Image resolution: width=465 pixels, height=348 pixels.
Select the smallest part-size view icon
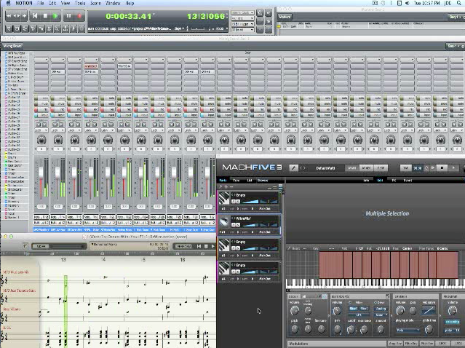pos(269,187)
